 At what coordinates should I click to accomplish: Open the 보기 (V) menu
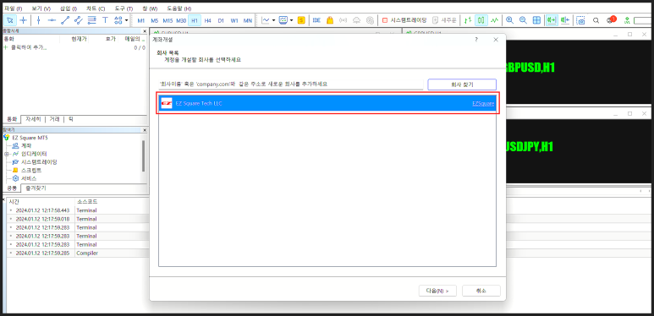click(x=41, y=8)
